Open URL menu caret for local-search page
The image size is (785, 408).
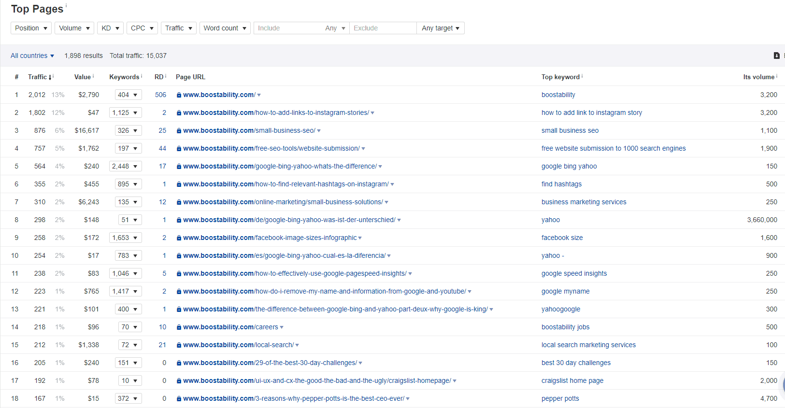pos(297,345)
